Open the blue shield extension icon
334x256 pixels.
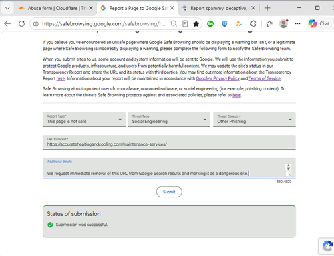[224, 23]
